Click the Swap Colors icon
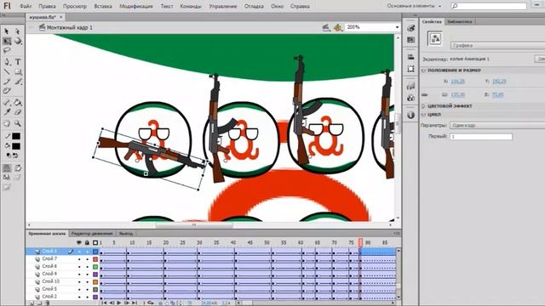This screenshot has width=545, height=306. click(x=15, y=156)
